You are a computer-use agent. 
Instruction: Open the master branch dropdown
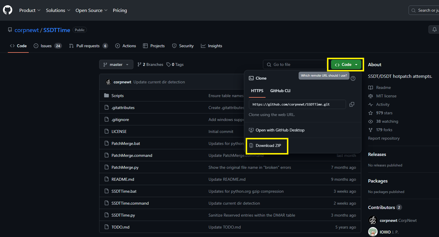click(116, 64)
